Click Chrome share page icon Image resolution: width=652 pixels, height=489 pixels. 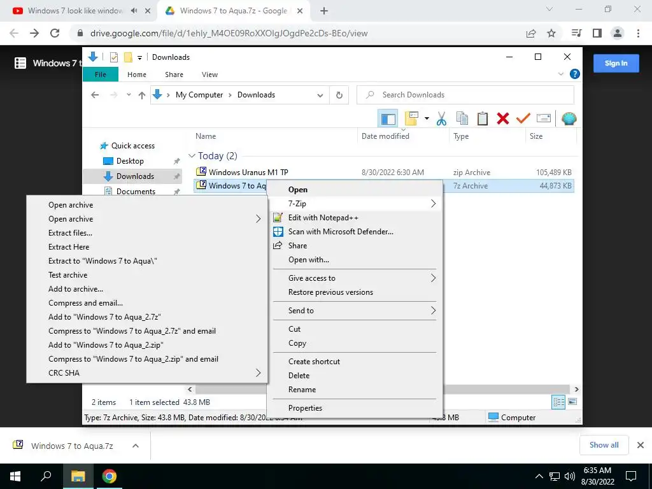point(531,33)
